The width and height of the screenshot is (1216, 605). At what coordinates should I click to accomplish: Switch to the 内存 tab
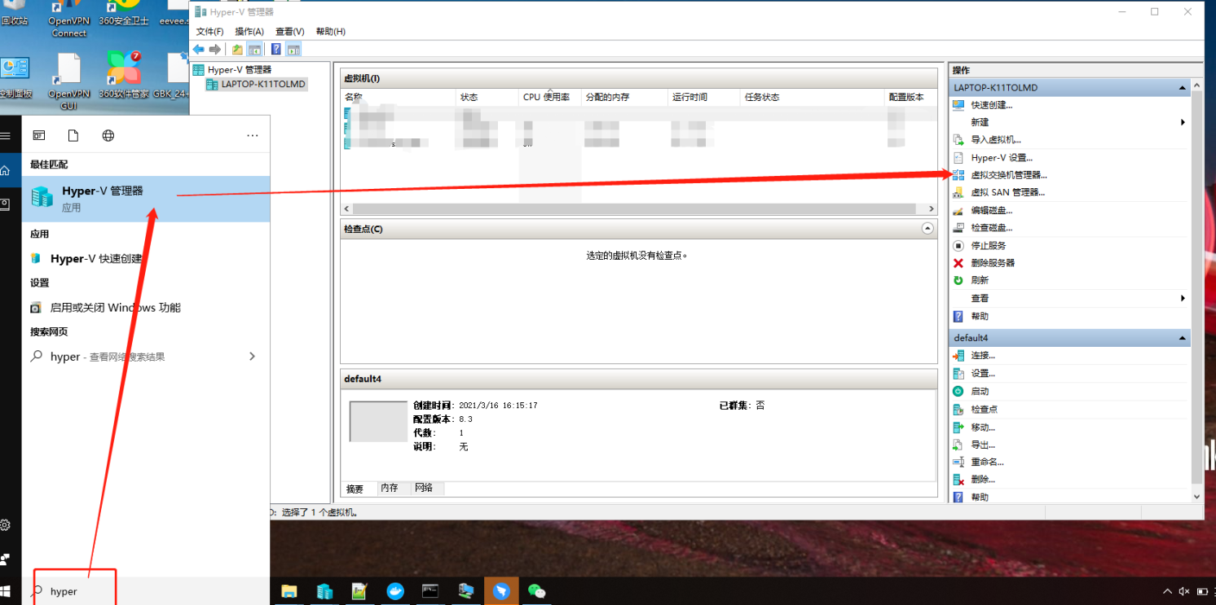(390, 488)
